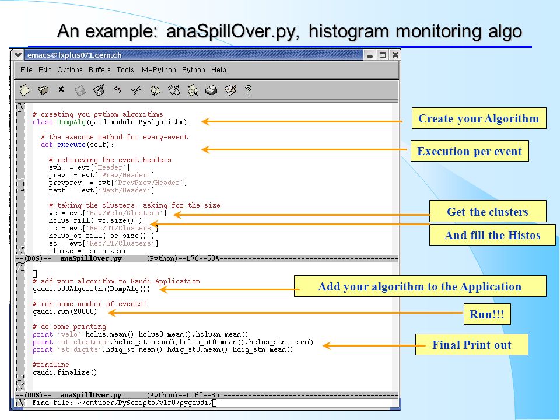Open the Options menu
Viewport: 560px width, 420px height.
click(x=70, y=70)
